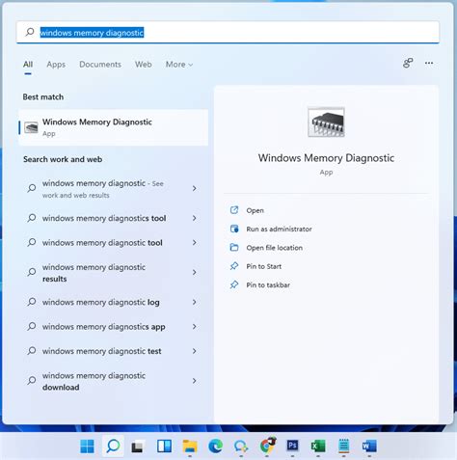Viewport: 457px width, 460px height.
Task: Open Task View from the taskbar
Action: [138, 446]
